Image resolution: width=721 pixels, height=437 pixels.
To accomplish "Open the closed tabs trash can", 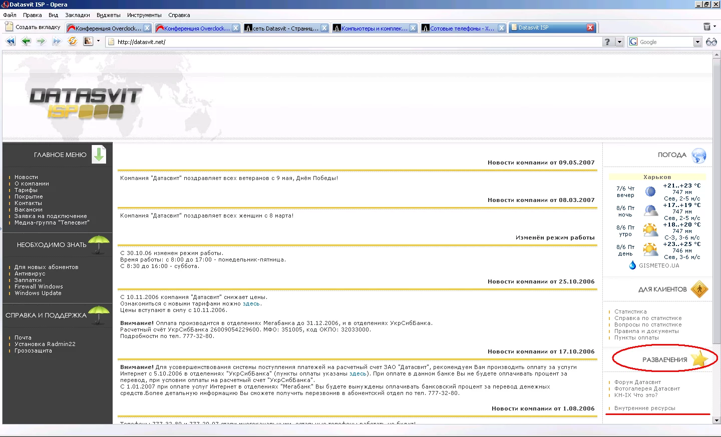I will [707, 26].
